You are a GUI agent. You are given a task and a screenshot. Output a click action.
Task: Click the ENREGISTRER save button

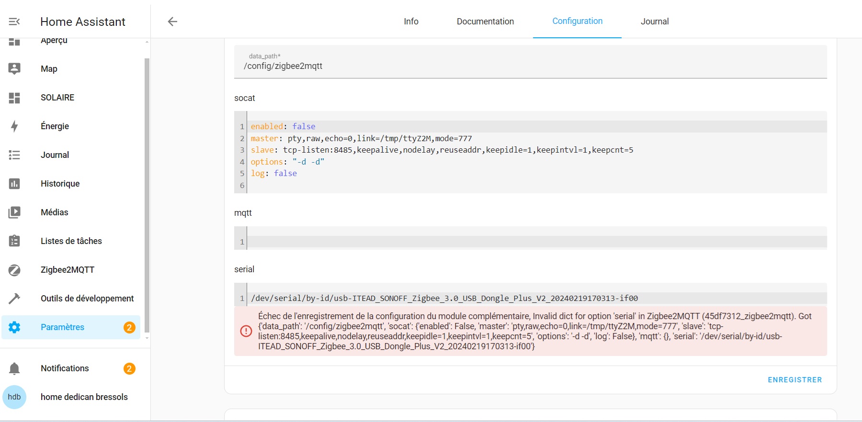[x=794, y=380]
